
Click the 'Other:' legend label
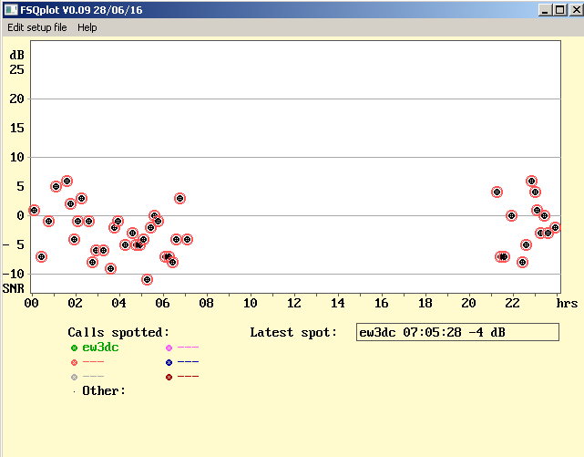point(104,390)
